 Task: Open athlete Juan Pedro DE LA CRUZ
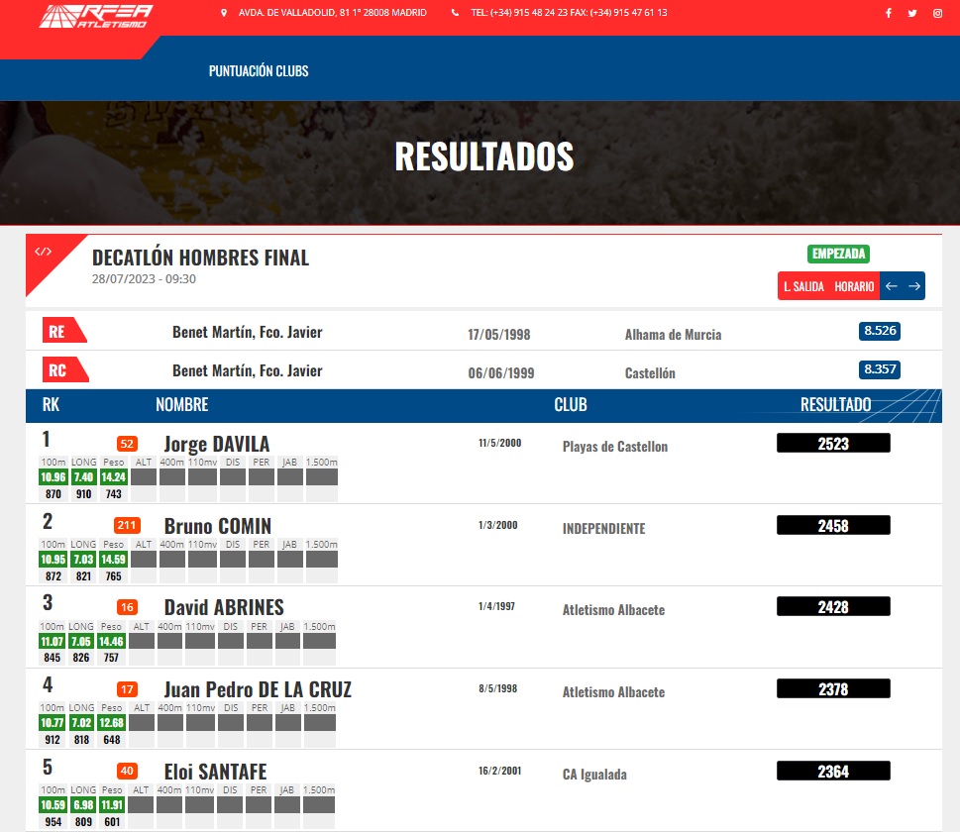pos(258,689)
